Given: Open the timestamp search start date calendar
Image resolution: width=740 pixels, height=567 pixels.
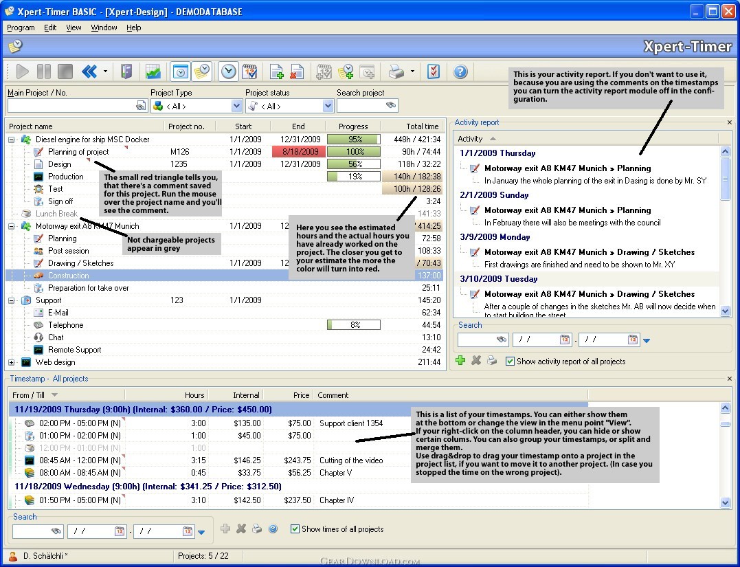Looking at the screenshot, I should pyautogui.click(x=120, y=531).
